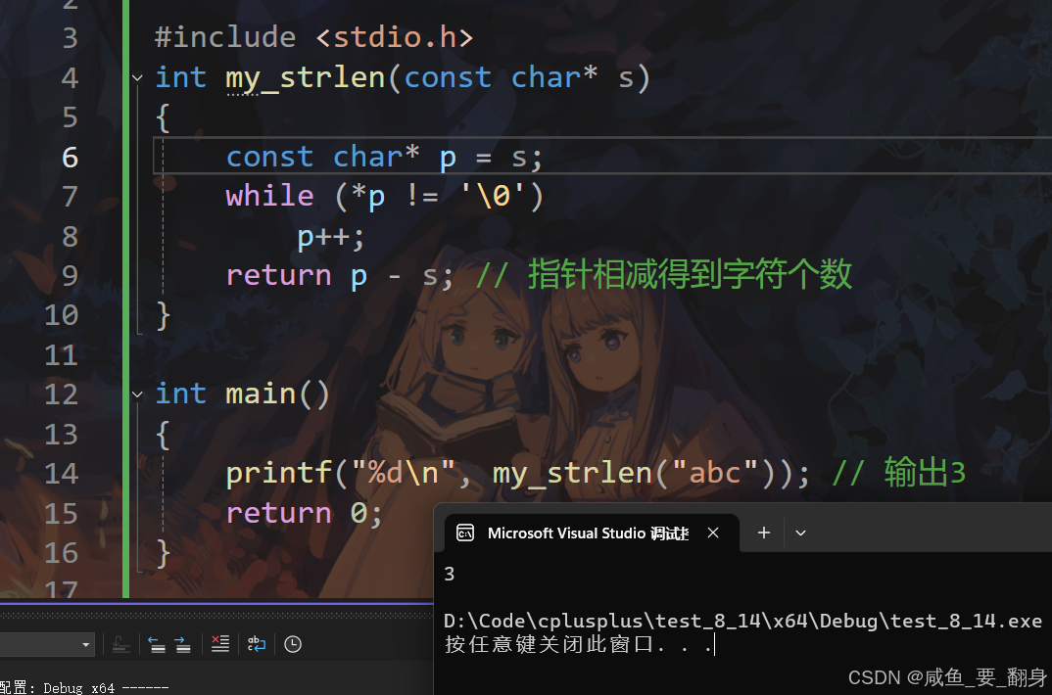Viewport: 1052px width, 695px height.
Task: Click the 'Debug x64' configuration text in output
Action: coord(79,688)
